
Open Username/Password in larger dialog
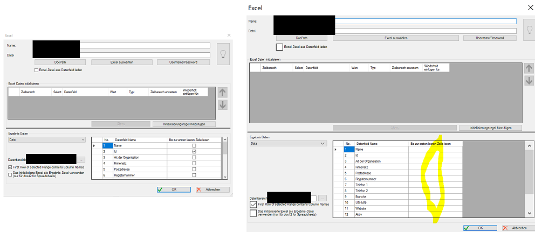tap(490, 38)
